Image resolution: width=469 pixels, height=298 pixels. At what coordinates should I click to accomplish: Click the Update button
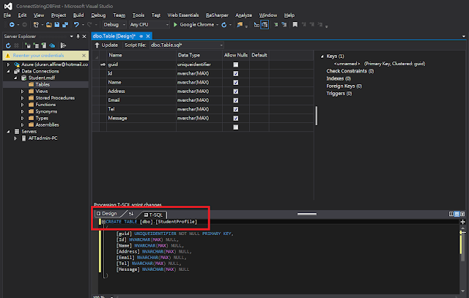106,45
